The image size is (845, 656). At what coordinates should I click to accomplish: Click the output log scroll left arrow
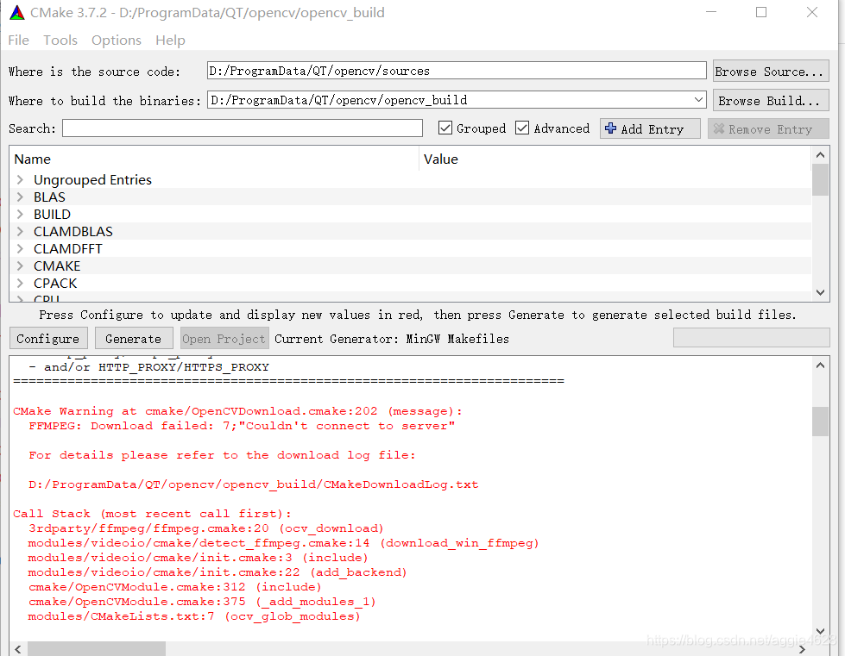[x=18, y=649]
